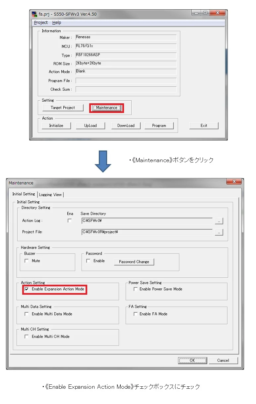The height and width of the screenshot is (404, 256).
Task: Click the fa.prj application title bar icon
Action: (x=34, y=14)
